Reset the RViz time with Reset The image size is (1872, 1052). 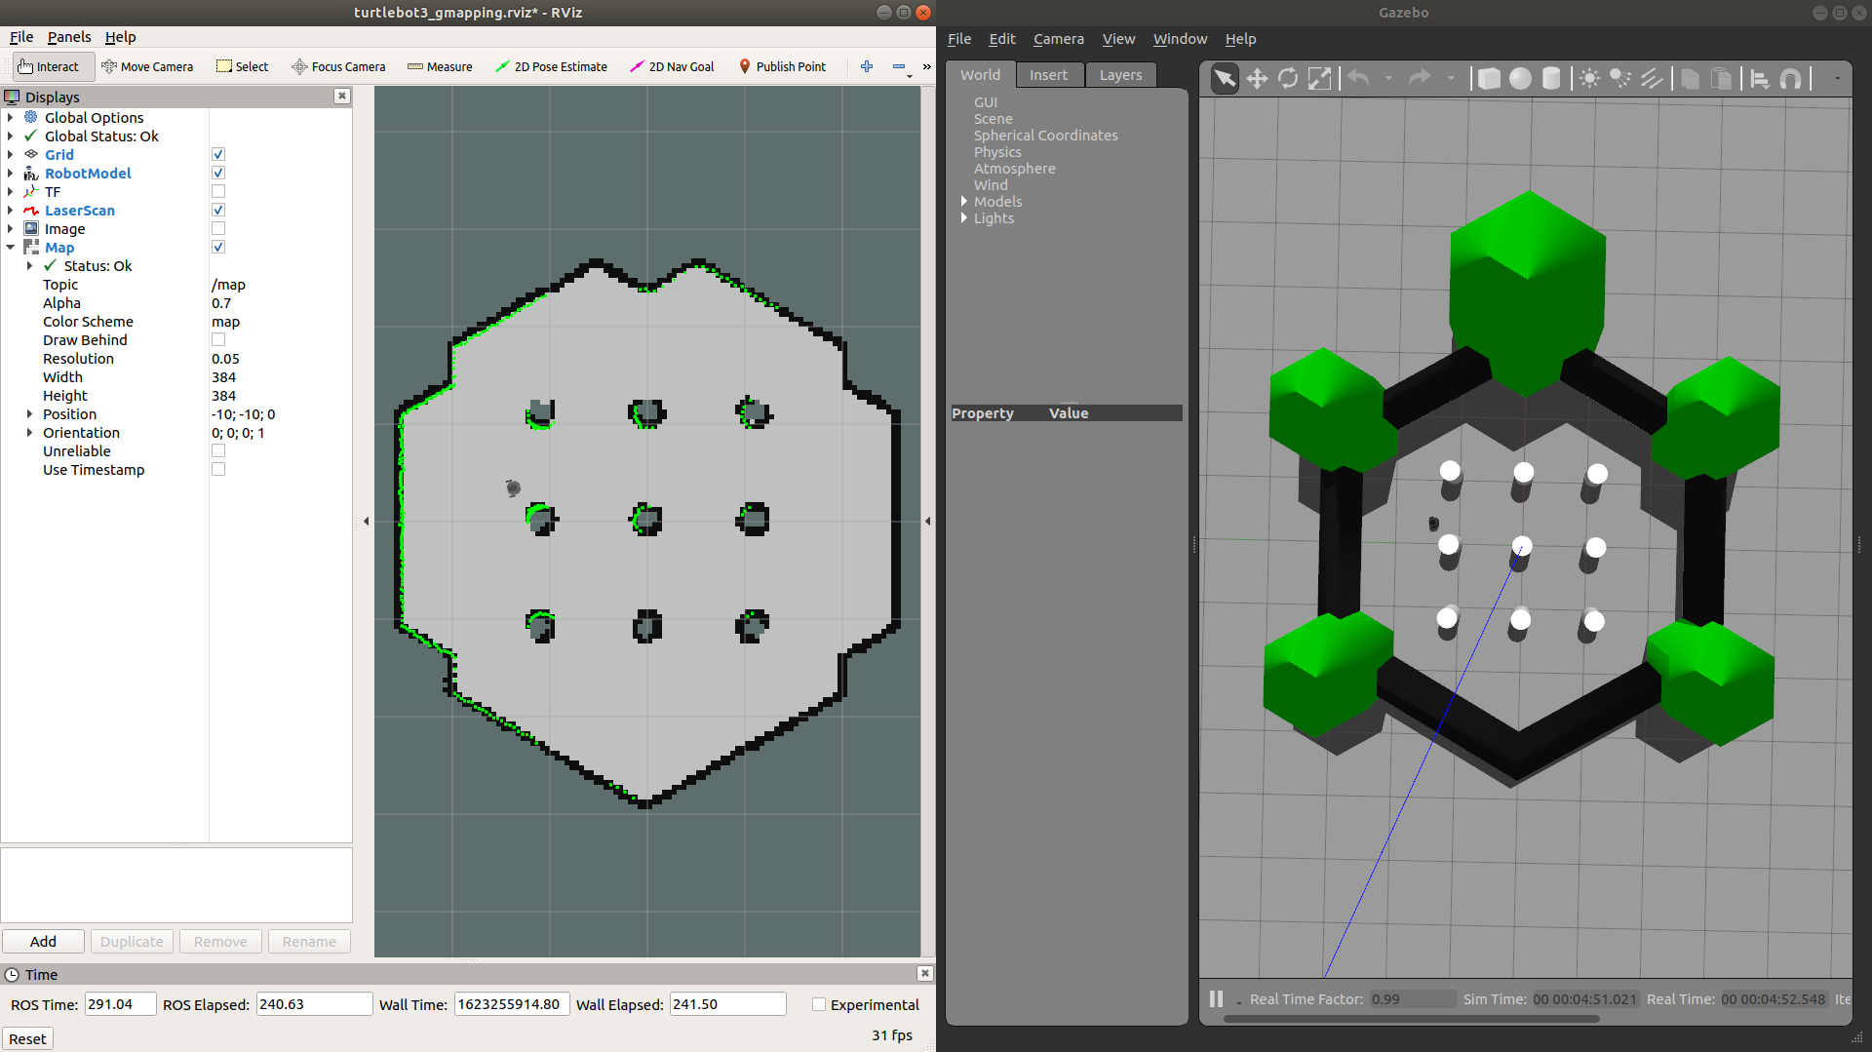(x=27, y=1039)
